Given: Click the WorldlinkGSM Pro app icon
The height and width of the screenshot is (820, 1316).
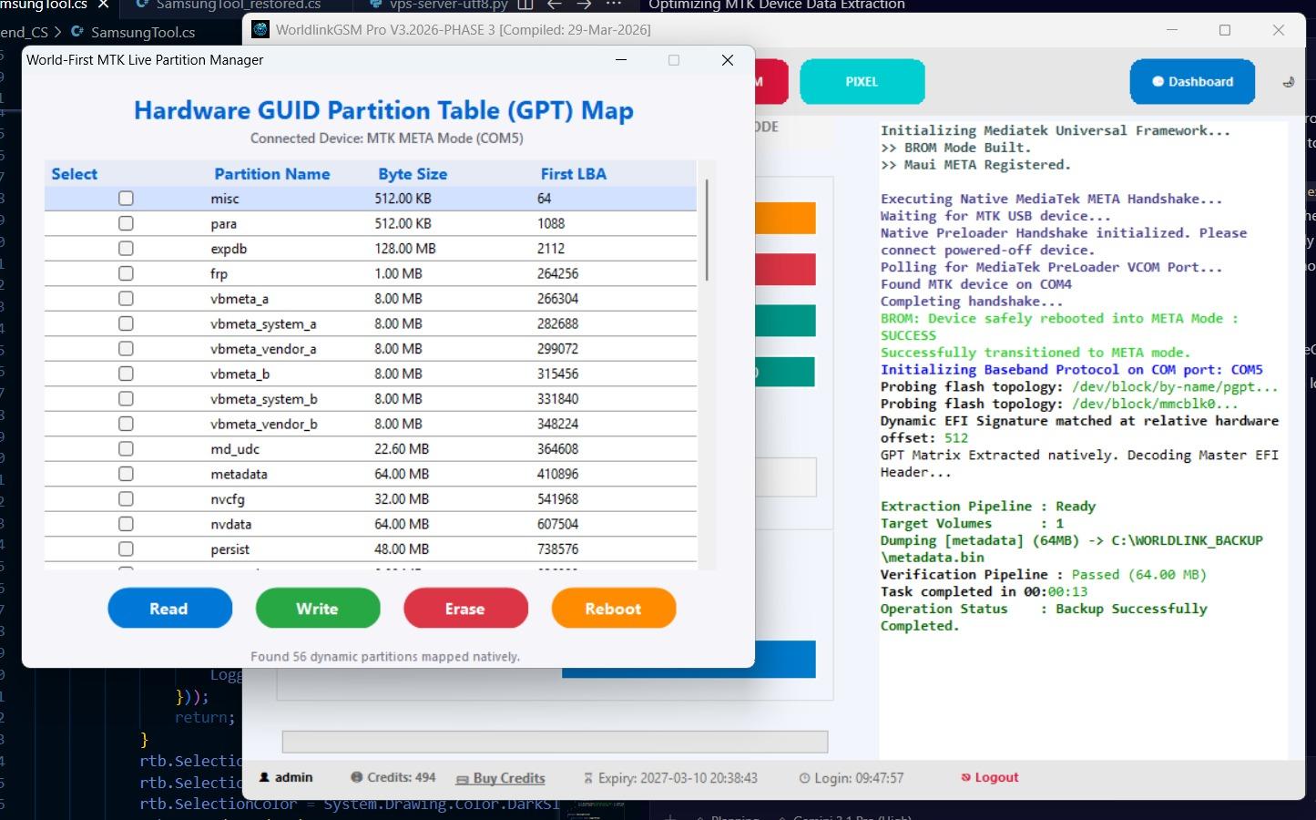Looking at the screenshot, I should [x=260, y=30].
